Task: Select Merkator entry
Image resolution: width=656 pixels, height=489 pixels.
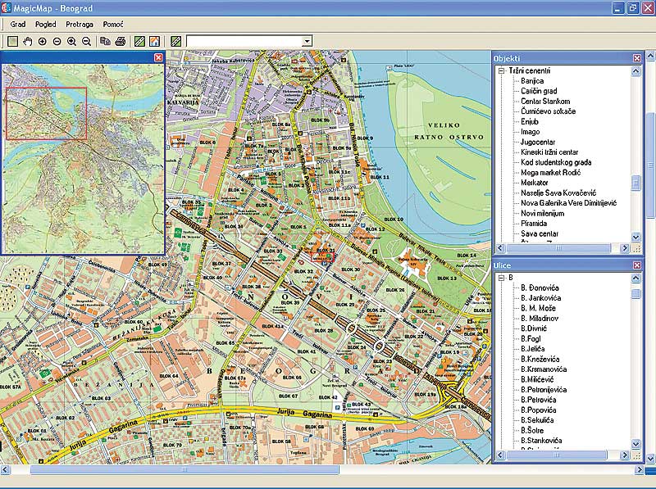Action: 535,183
